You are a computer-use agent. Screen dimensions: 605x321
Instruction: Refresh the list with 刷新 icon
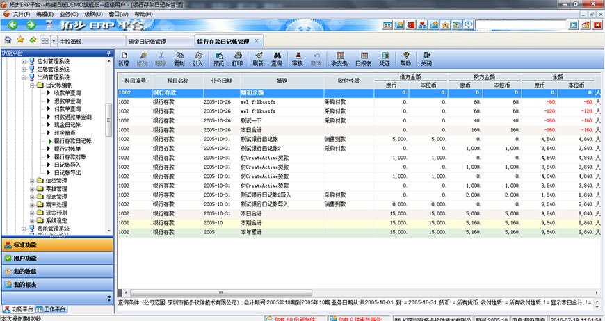[258, 58]
